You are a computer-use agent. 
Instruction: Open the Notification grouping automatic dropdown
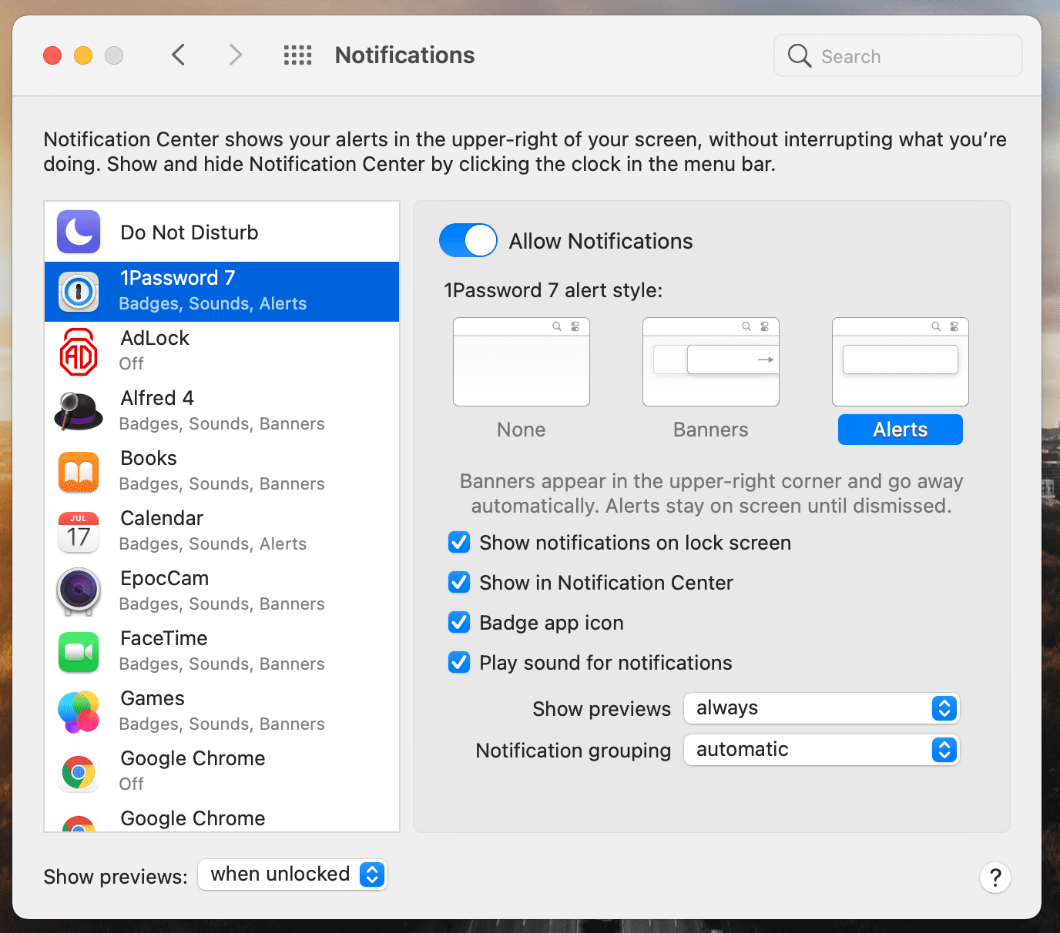tap(822, 750)
